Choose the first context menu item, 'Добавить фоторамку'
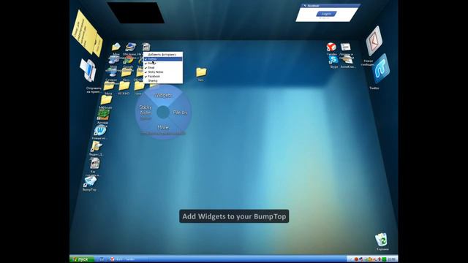The height and width of the screenshot is (263, 468). (x=163, y=55)
